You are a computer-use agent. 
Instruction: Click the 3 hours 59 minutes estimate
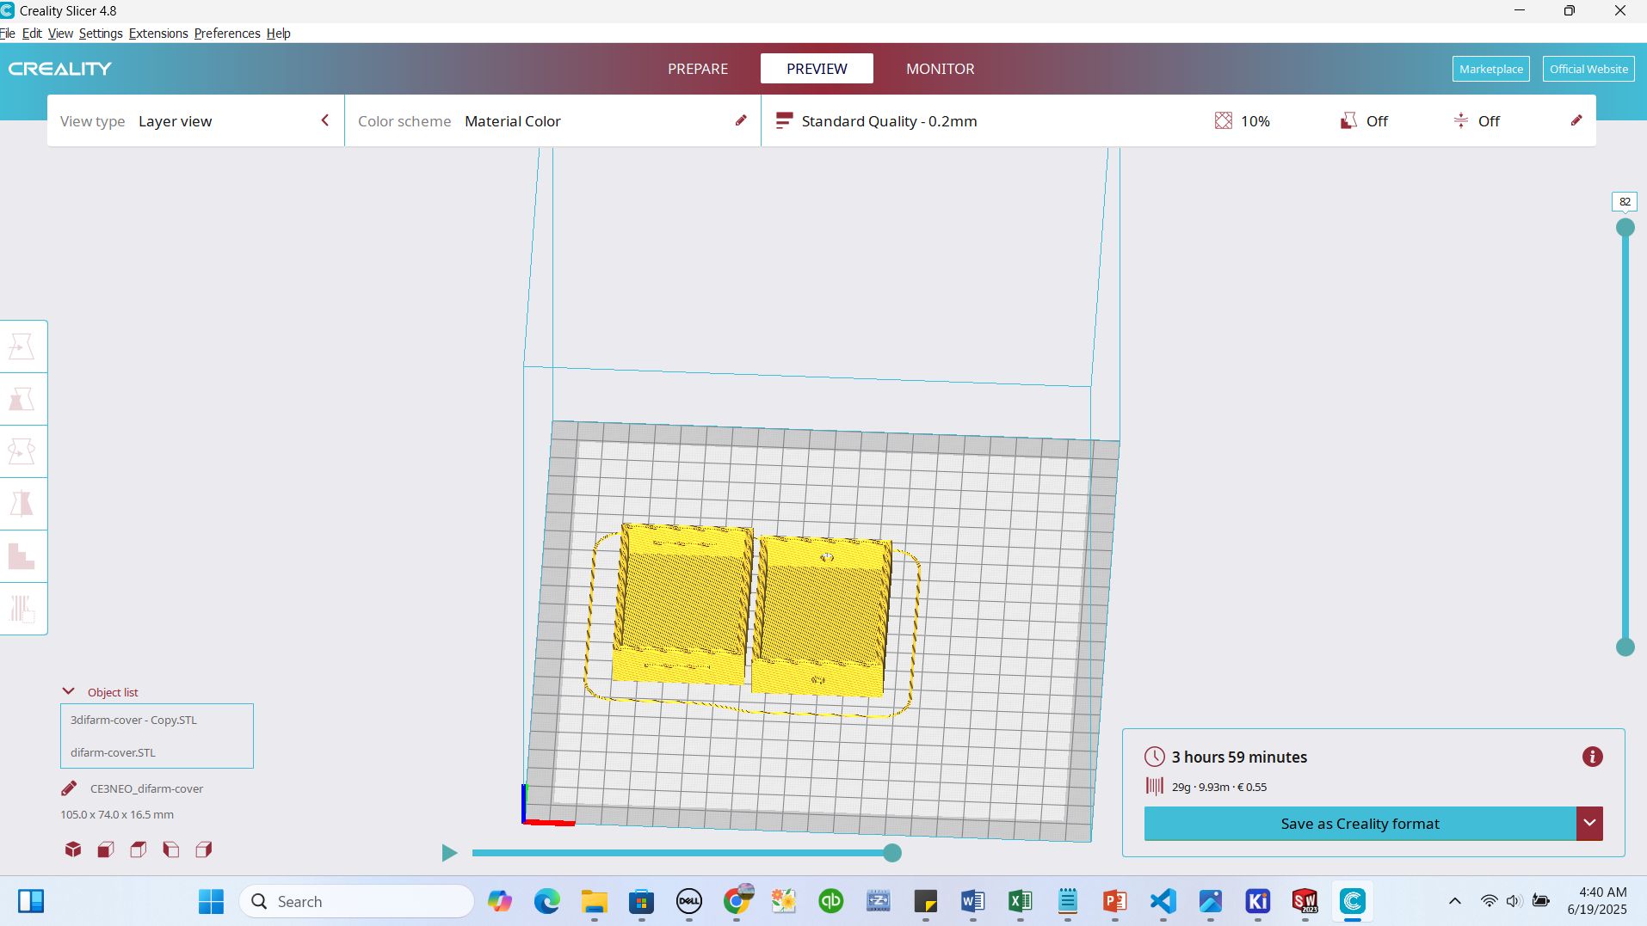tap(1239, 757)
